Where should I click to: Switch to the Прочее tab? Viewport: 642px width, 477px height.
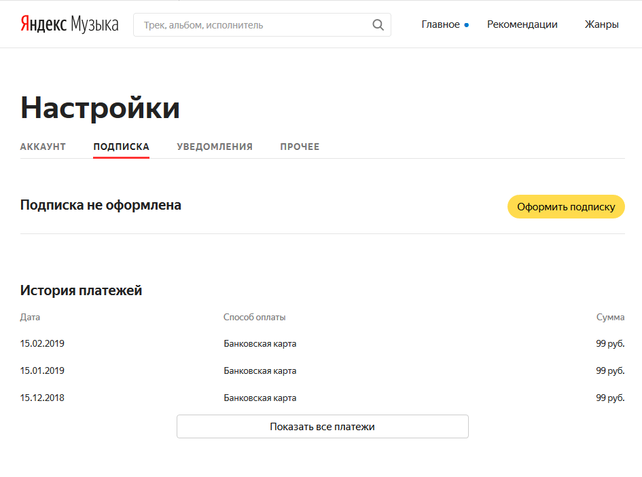[300, 147]
